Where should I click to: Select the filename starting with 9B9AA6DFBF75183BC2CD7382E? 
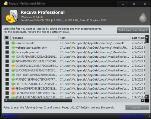coord(36,89)
